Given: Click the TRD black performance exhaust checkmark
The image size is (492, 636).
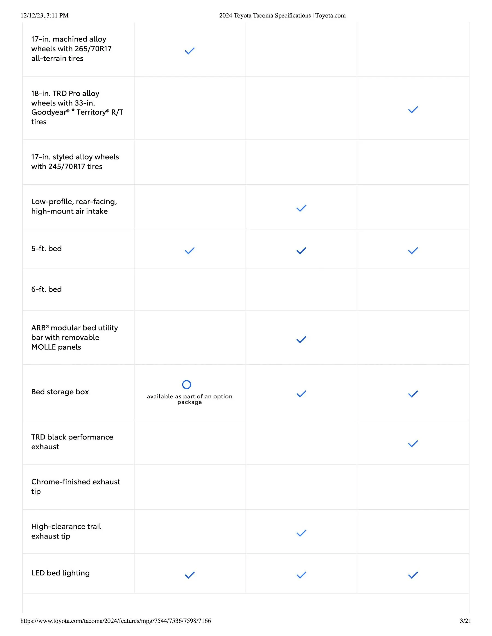Looking at the screenshot, I should (413, 443).
